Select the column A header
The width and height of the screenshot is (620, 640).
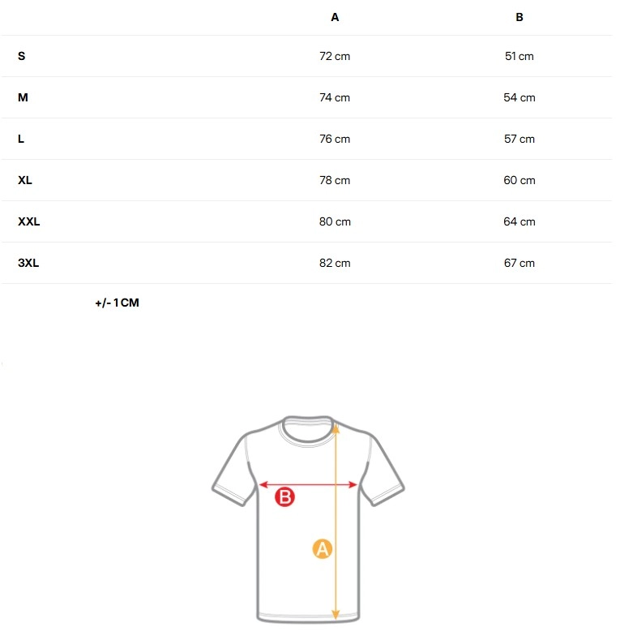tap(335, 17)
